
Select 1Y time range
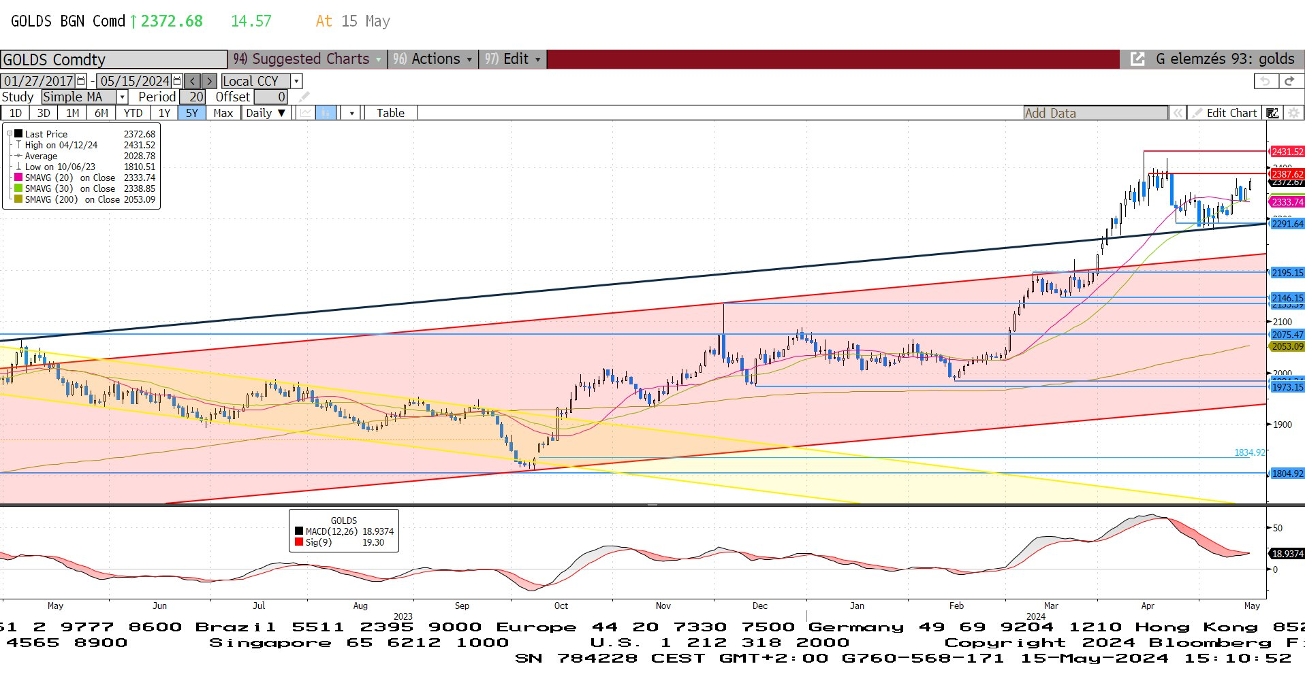coord(164,113)
